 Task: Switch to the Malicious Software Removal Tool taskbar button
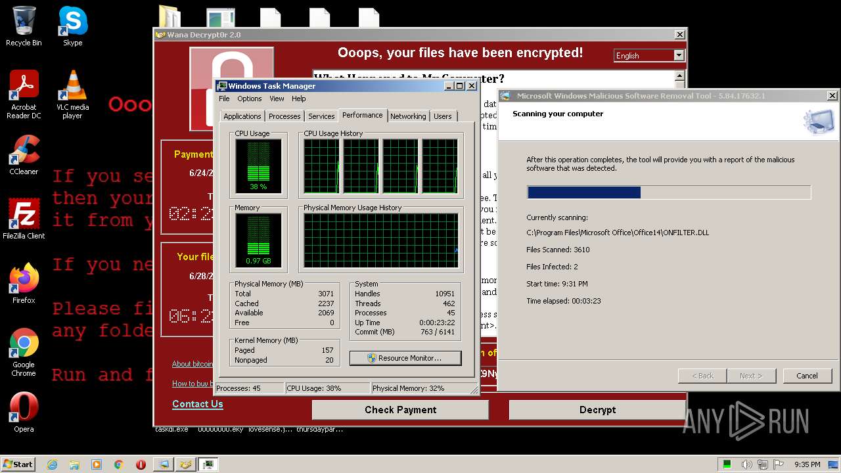[x=163, y=464]
